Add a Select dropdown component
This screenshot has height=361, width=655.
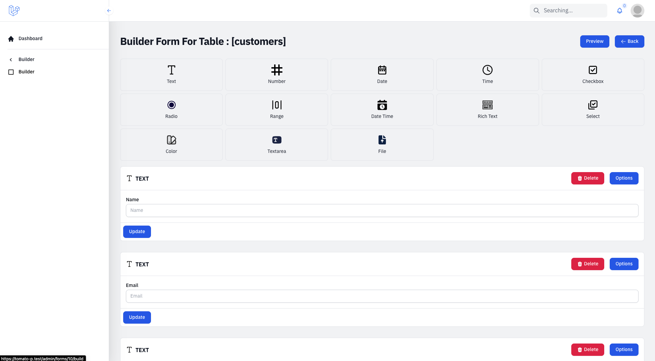click(x=593, y=110)
